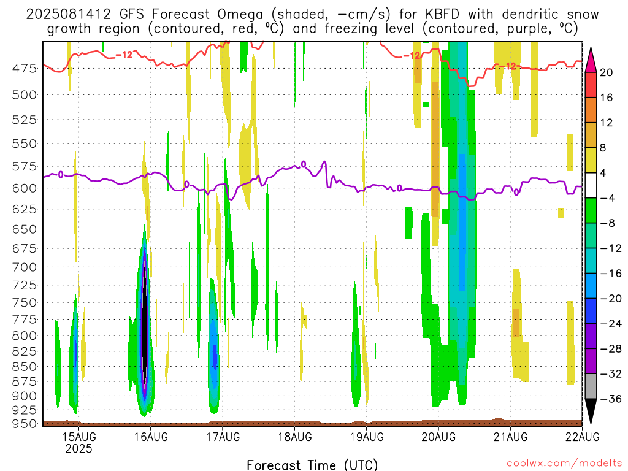Click the 625 pressure level label
This screenshot has height=471, width=628.
(24, 209)
